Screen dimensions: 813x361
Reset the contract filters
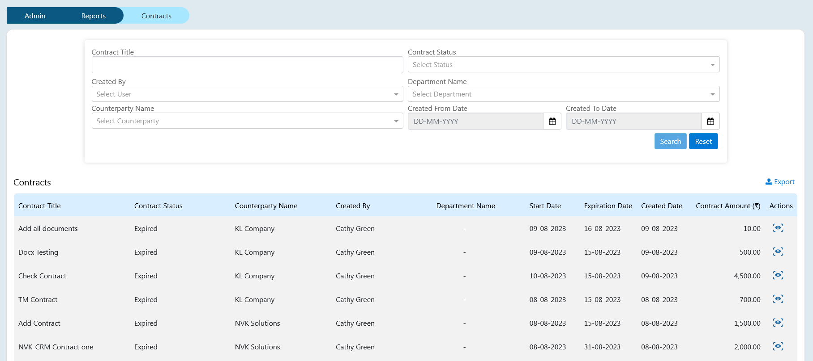point(703,142)
